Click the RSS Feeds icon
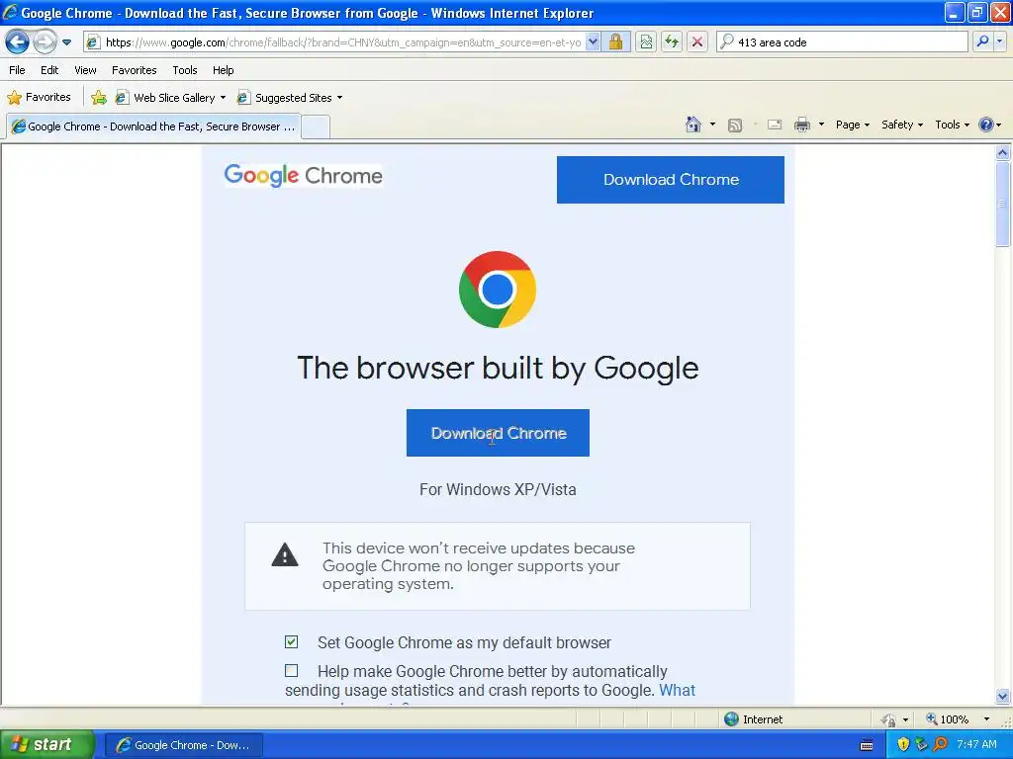1013x759 pixels. pos(735,126)
